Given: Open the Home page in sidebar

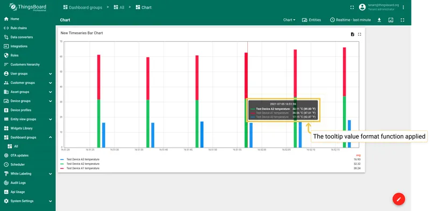Looking at the screenshot, I should click(27, 19).
